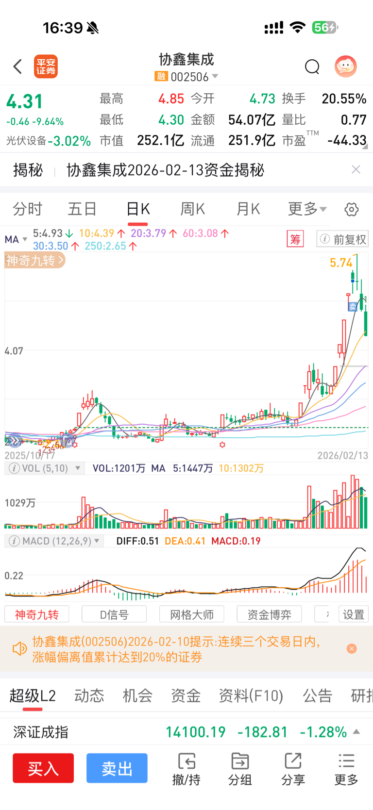The image size is (373, 810).
Task: Tap the MACD info icon
Action: [x=14, y=541]
